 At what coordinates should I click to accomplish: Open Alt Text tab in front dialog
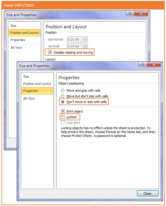[x=37, y=99]
